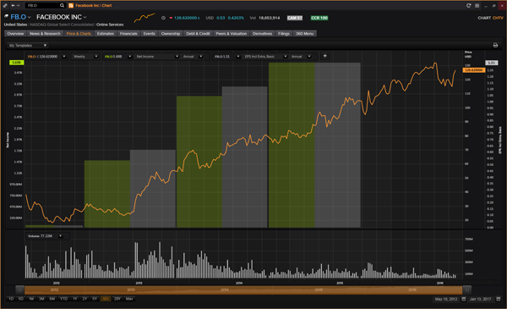Open the FB.O price series dropdown

[64, 57]
